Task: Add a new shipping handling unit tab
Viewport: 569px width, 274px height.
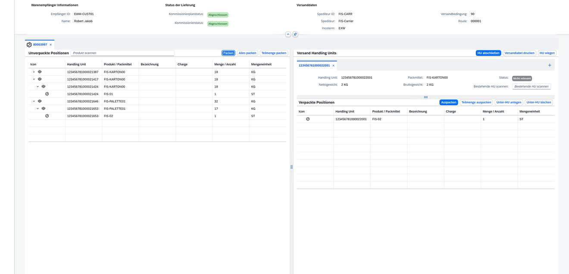Action: (550, 65)
